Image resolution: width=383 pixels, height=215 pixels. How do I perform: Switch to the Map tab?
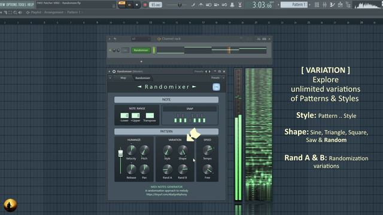[123, 78]
